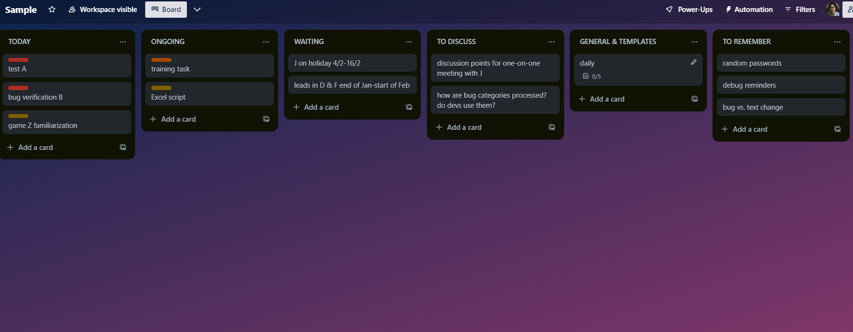Rename the TODAY list title
This screenshot has width=853, height=332.
19,42
